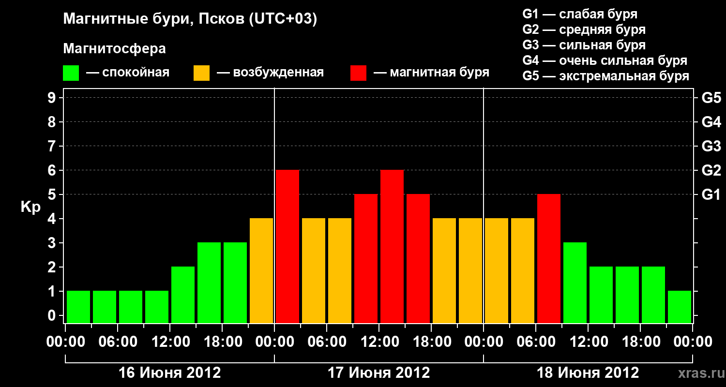Click the '17 Июня 2012' date label

click(x=379, y=372)
